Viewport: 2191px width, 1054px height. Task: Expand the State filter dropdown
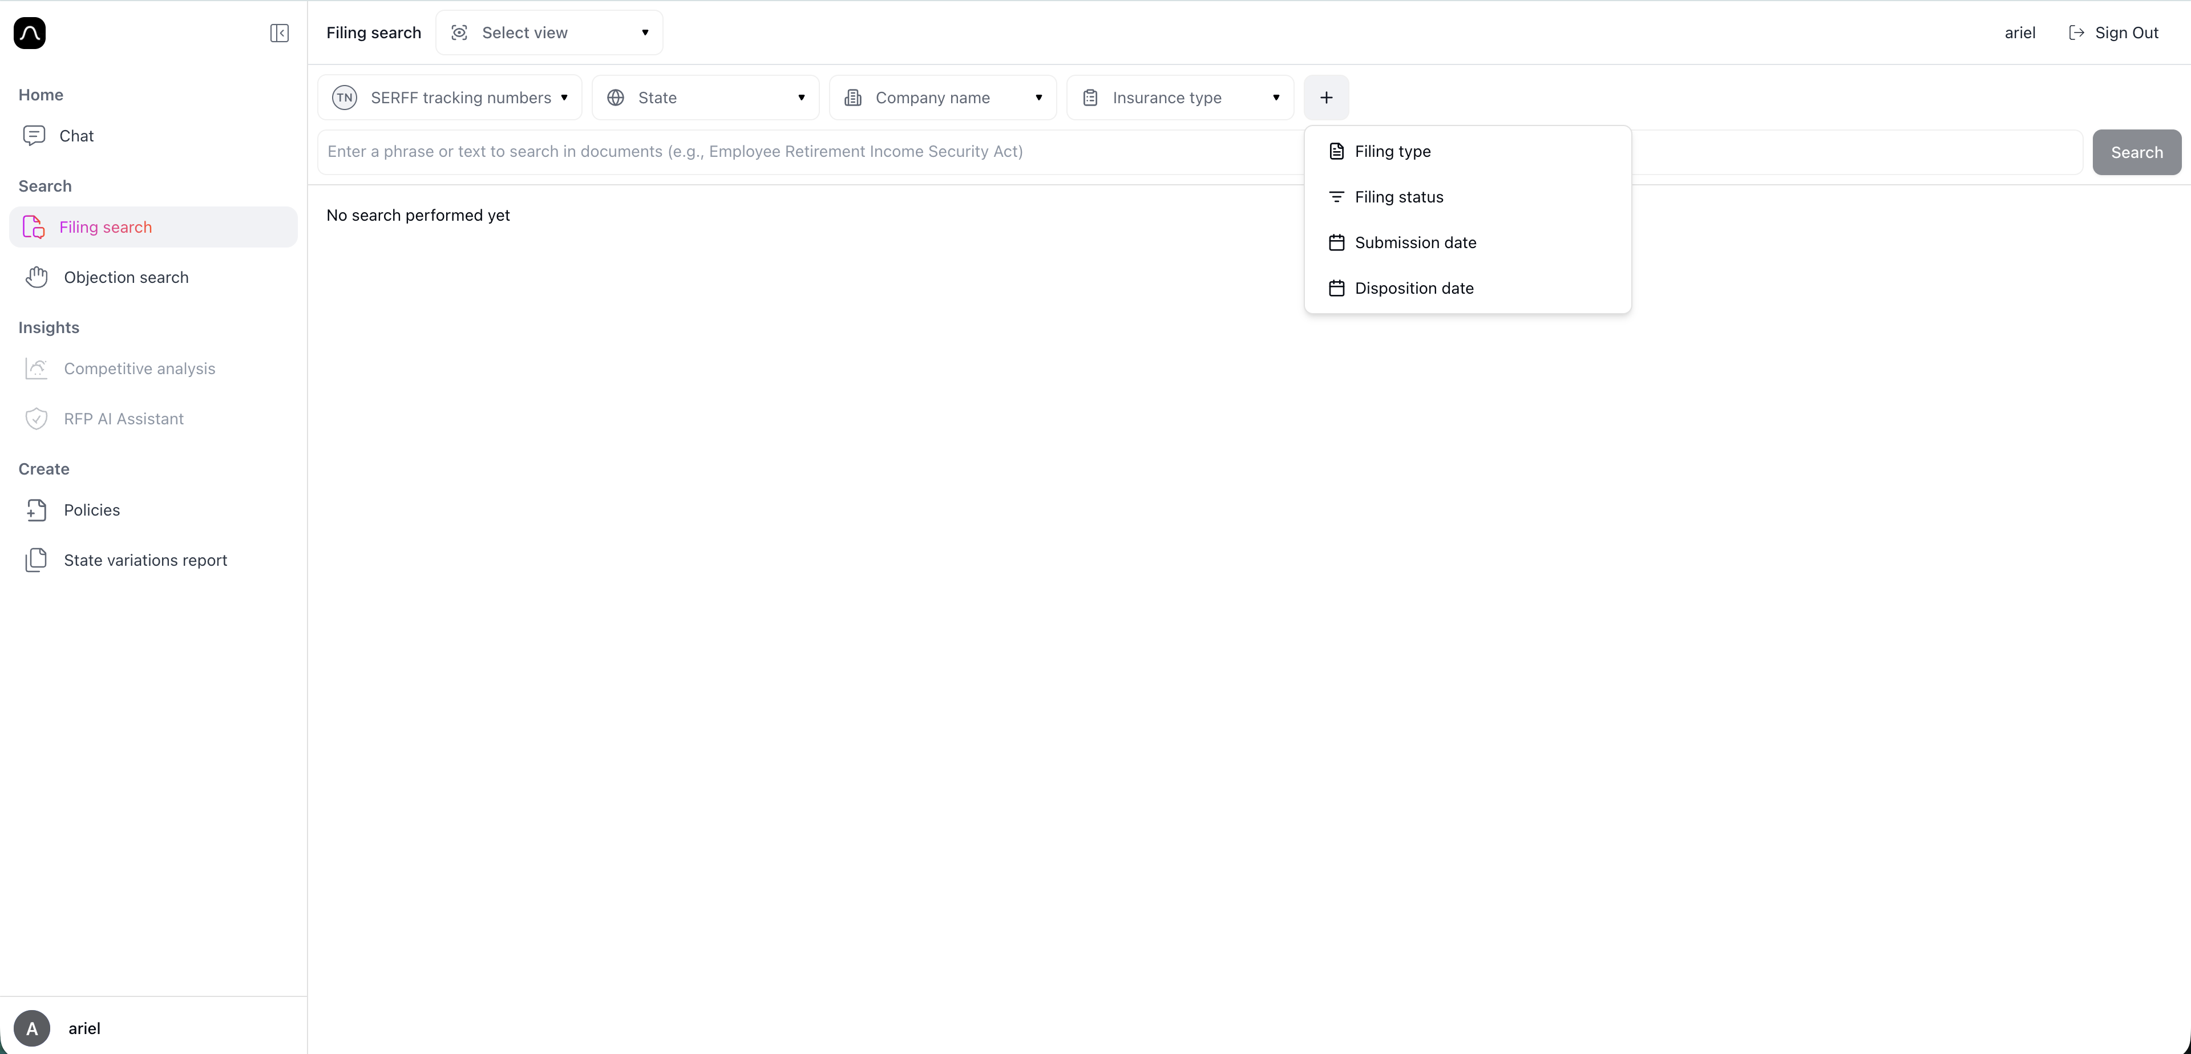[x=705, y=98]
